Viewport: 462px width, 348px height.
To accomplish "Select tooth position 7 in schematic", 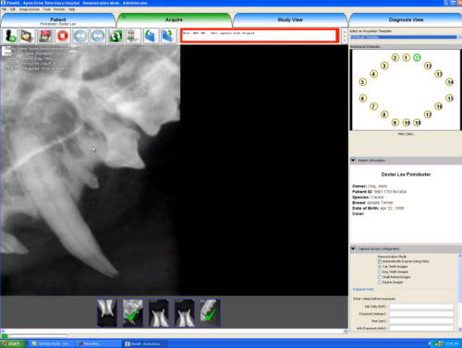I will click(x=373, y=106).
